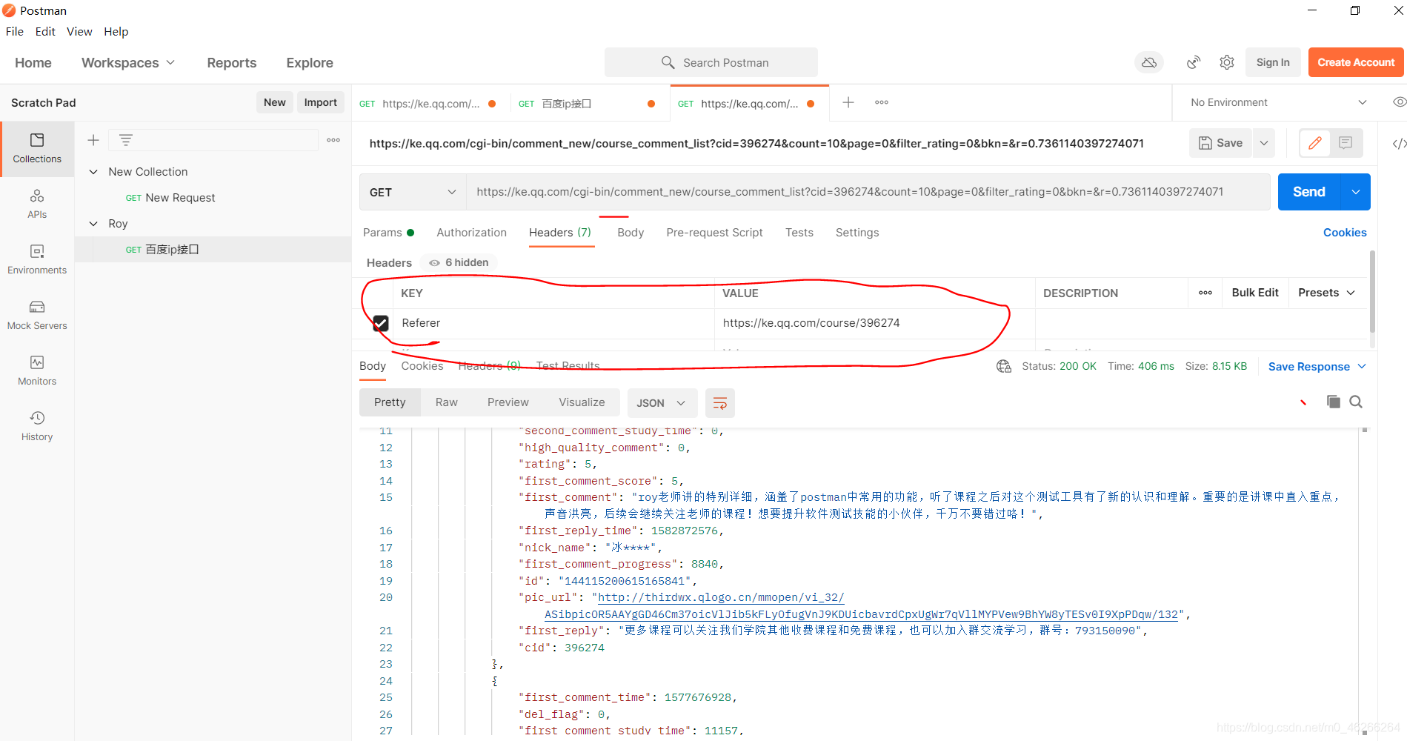Click the Search Postman field
The width and height of the screenshot is (1407, 741).
pyautogui.click(x=711, y=62)
